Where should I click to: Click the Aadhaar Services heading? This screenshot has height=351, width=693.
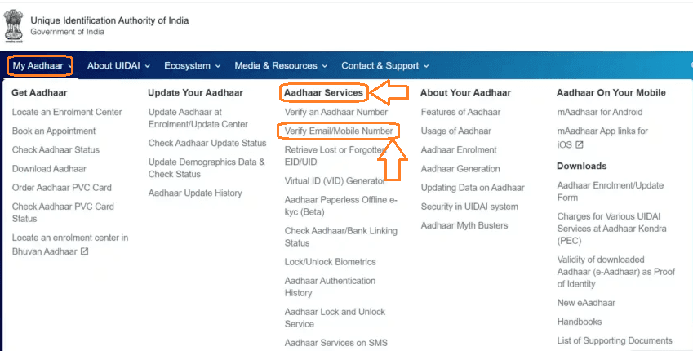[x=323, y=92]
